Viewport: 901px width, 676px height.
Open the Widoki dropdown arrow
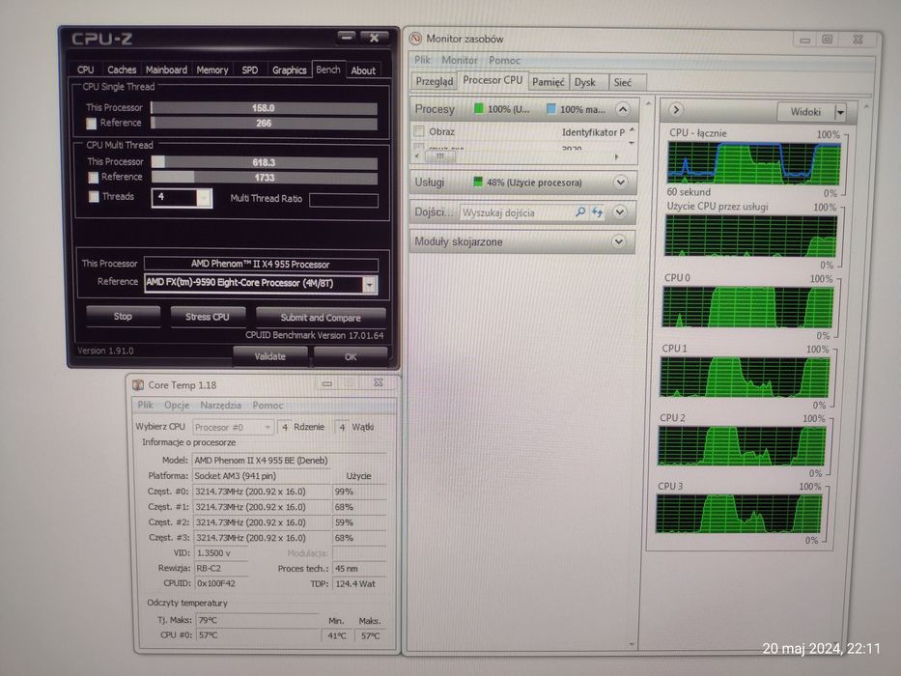840,113
